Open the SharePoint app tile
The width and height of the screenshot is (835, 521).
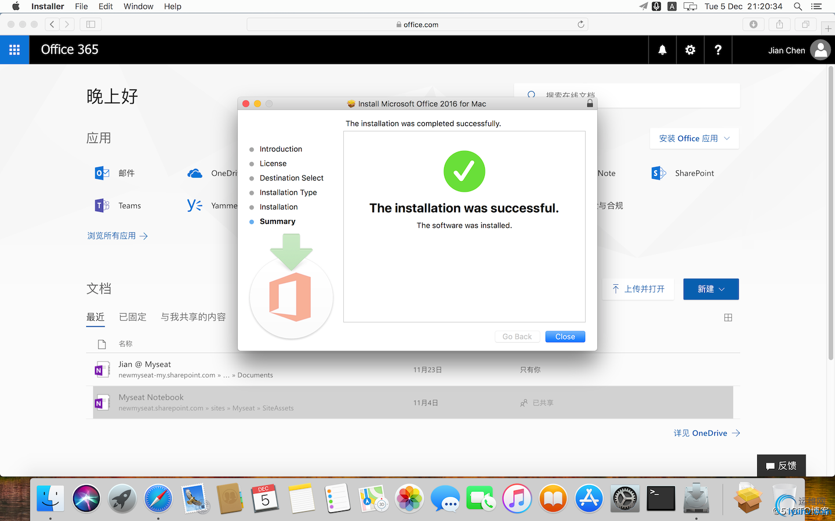682,173
